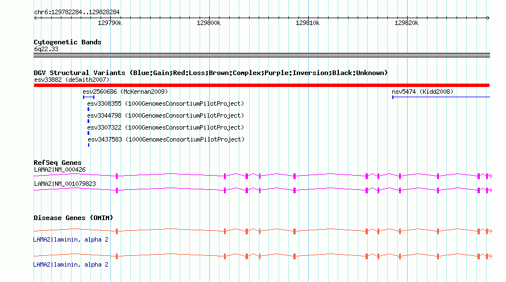Image resolution: width=506 pixels, height=282 pixels.
Task: Click the 129820k ruler tick label
Action: pos(407,23)
